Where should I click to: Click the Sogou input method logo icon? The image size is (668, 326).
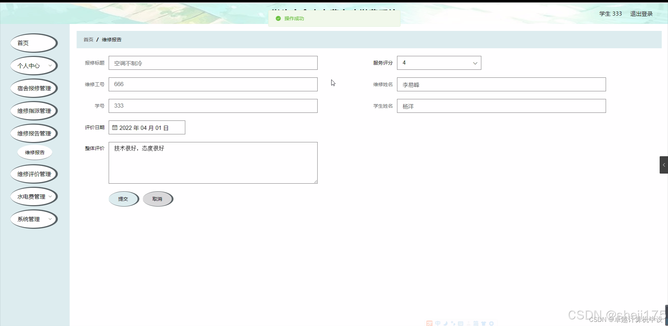tap(429, 323)
